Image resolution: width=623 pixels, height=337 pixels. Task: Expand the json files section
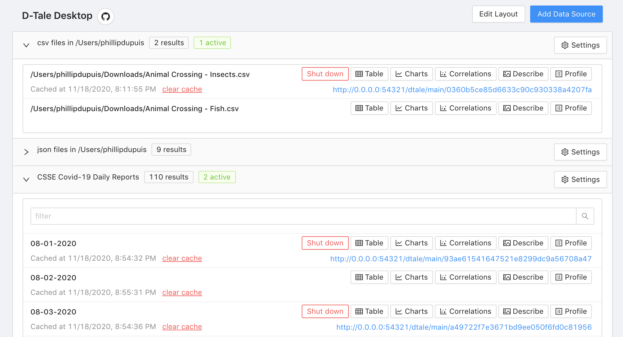pos(26,152)
